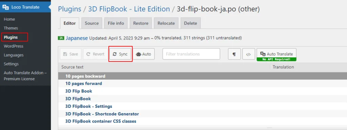Screen dimensions: 347x130
Task: Click the JA Japanese language flag badge
Action: click(x=61, y=38)
